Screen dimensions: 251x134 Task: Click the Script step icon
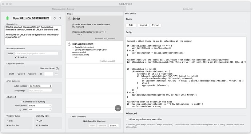coord(69,19)
